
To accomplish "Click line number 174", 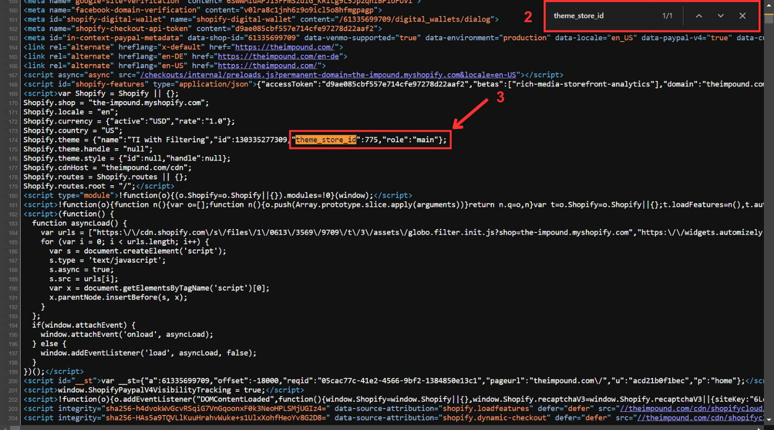I will point(13,140).
